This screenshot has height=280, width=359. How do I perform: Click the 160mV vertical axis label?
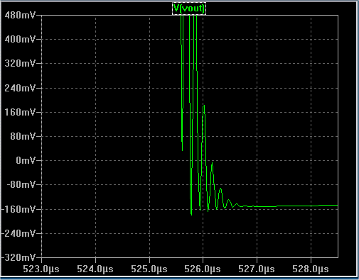click(x=20, y=112)
